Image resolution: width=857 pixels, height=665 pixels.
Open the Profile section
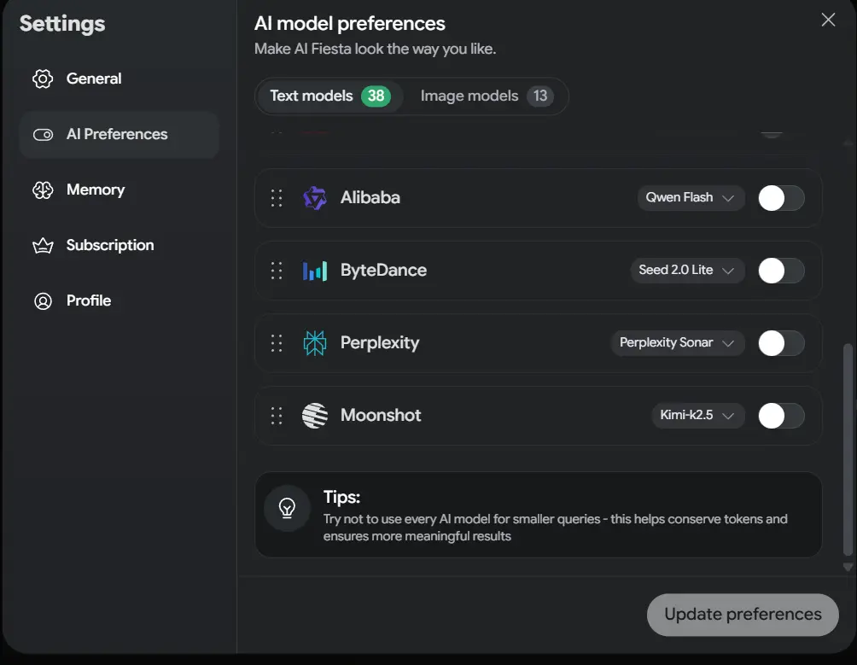point(120,301)
